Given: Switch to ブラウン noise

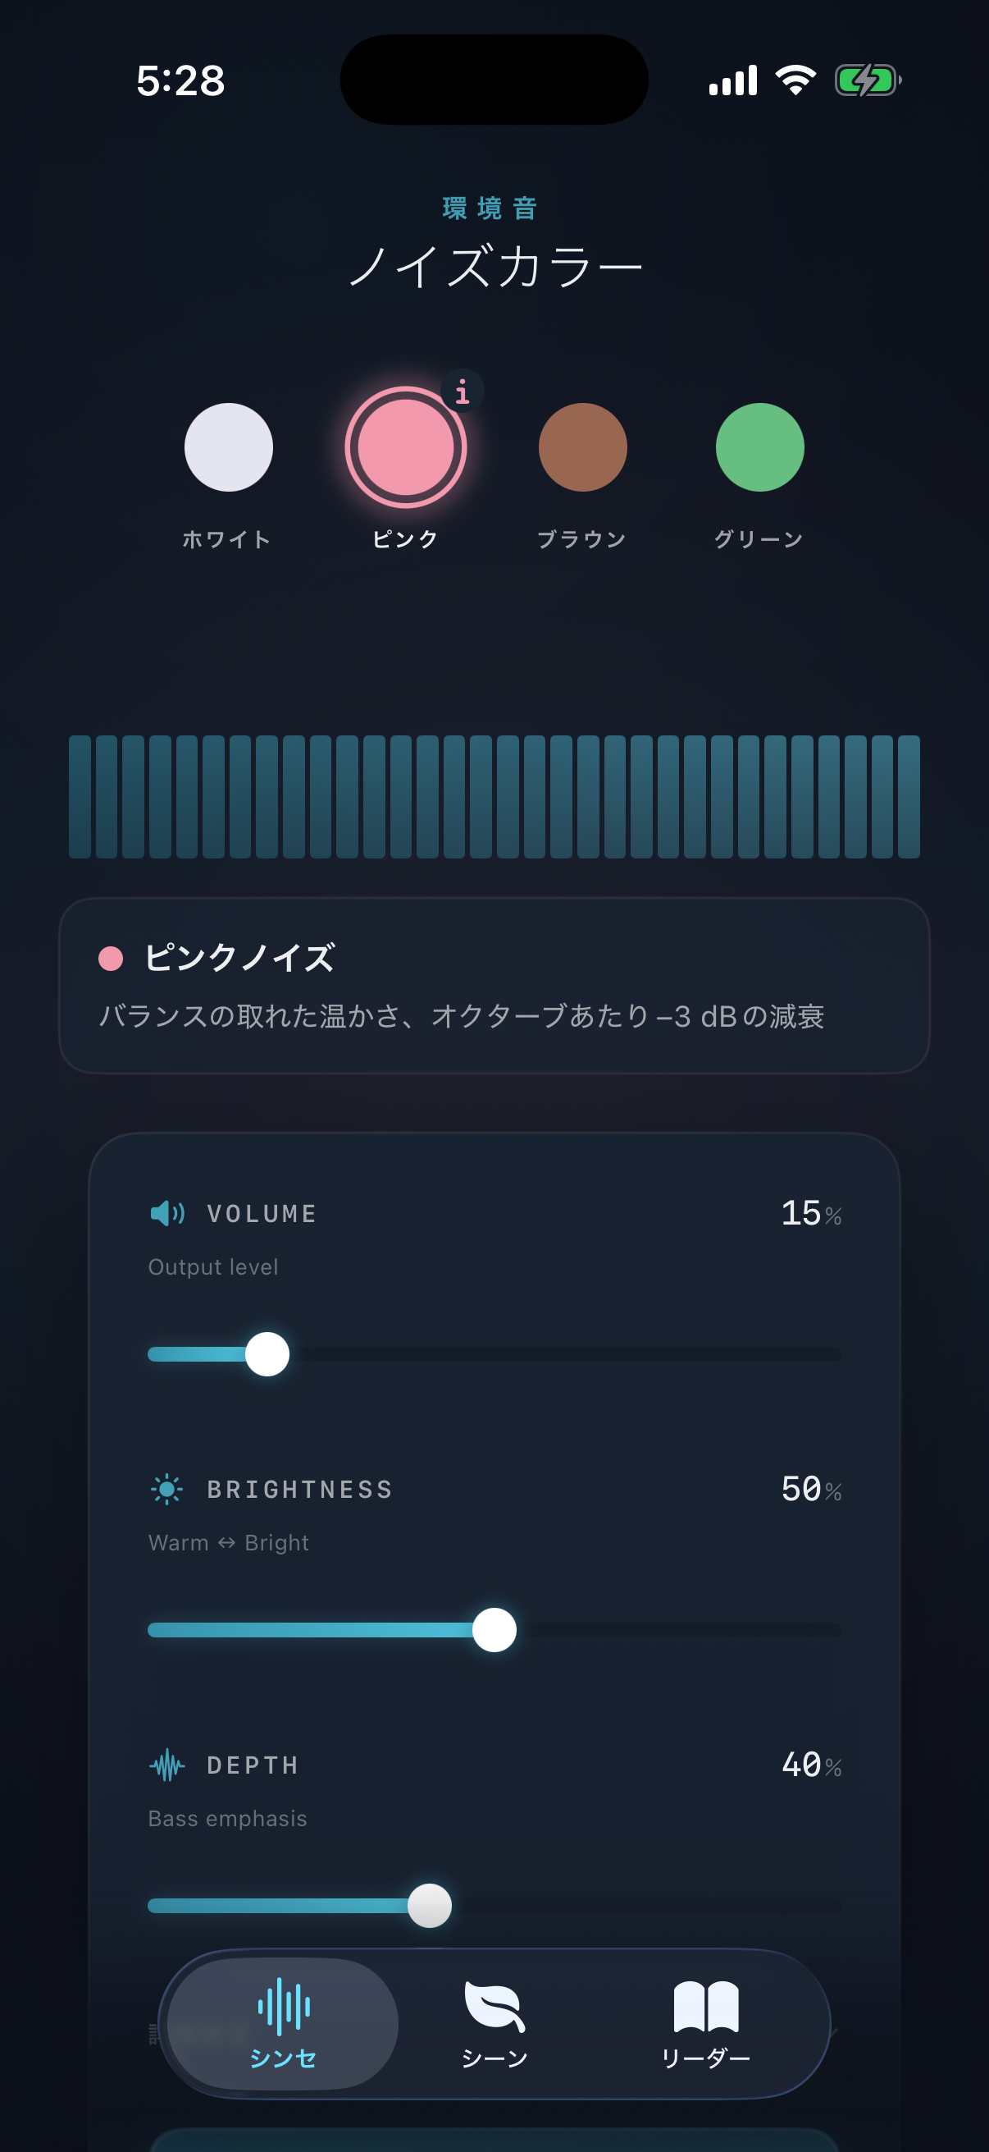Looking at the screenshot, I should [x=582, y=448].
